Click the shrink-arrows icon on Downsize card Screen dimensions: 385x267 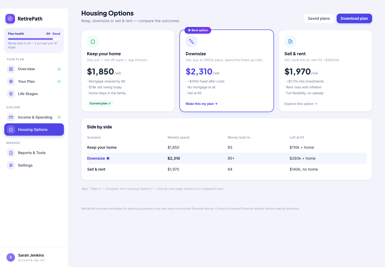pos(191,41)
